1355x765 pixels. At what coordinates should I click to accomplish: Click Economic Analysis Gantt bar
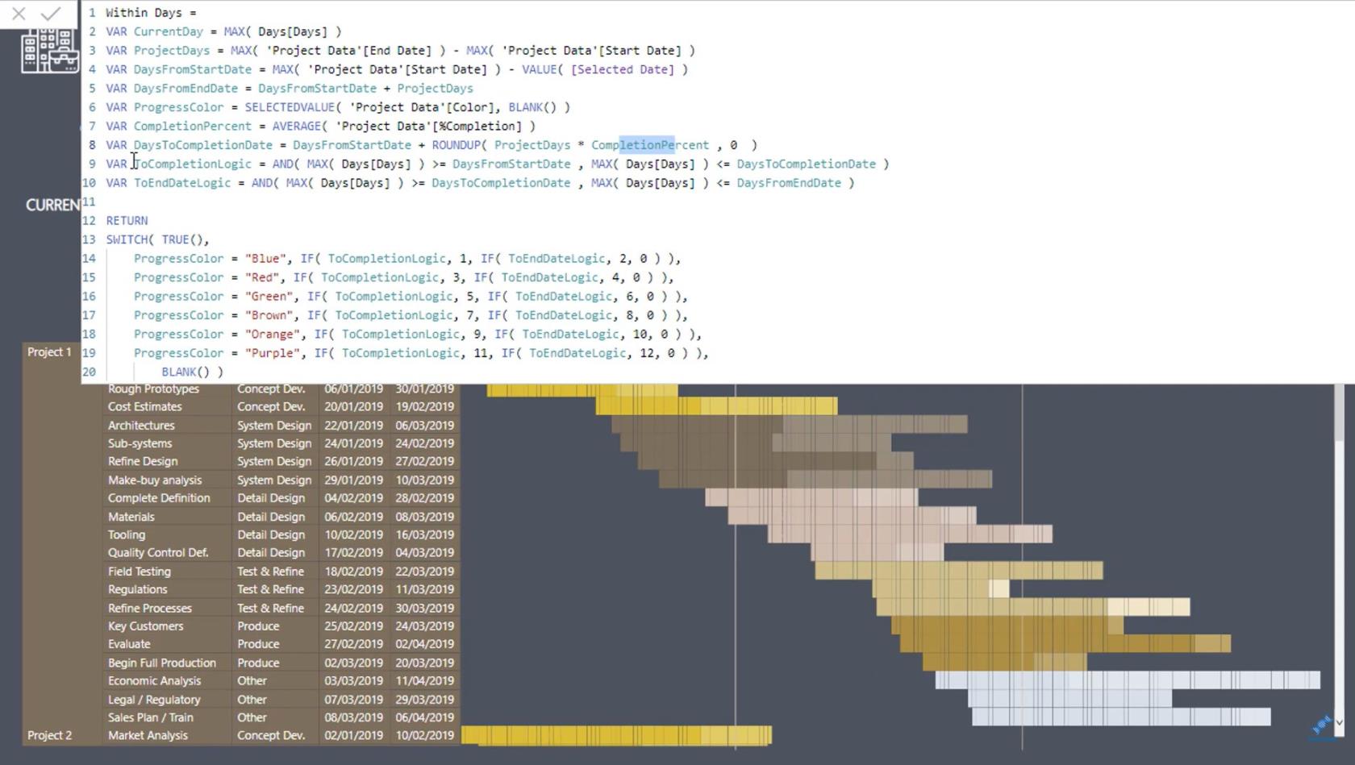(1128, 680)
